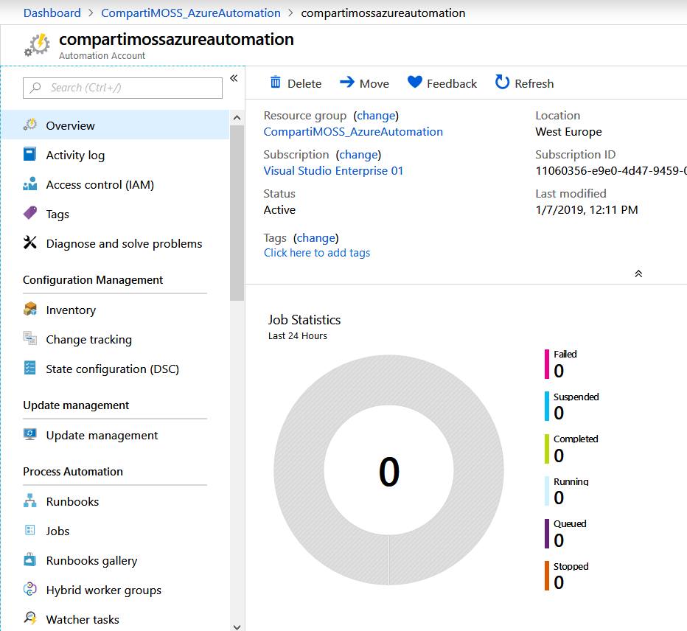Select the Watcher tasks icon
687x631 pixels.
pyautogui.click(x=29, y=619)
